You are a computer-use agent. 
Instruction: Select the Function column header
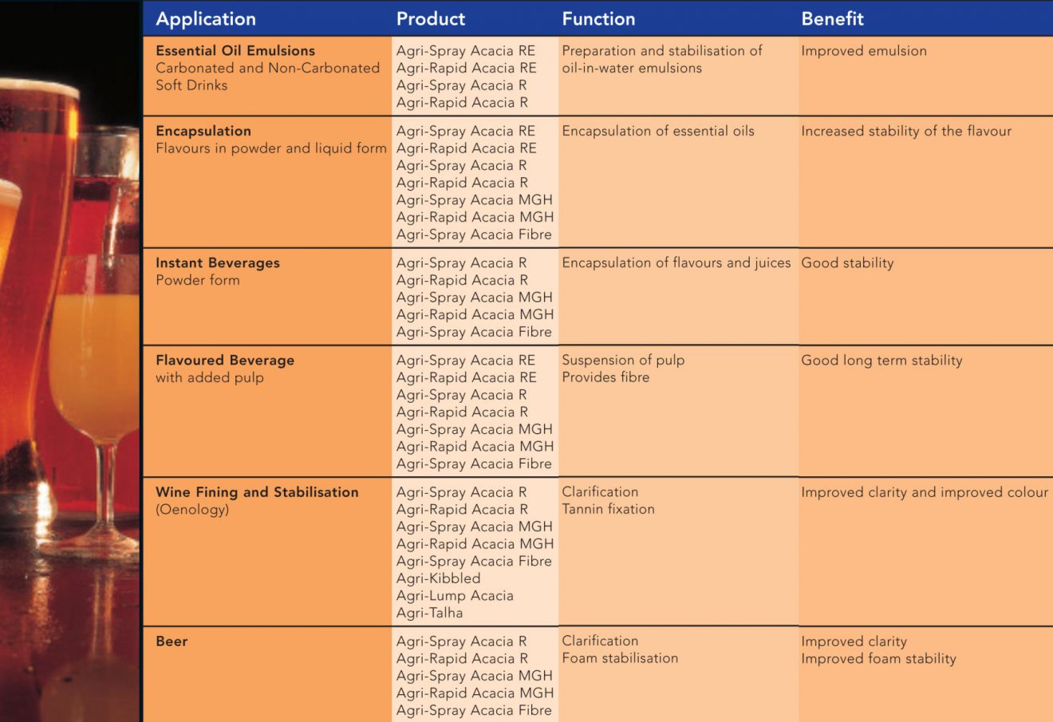[598, 19]
